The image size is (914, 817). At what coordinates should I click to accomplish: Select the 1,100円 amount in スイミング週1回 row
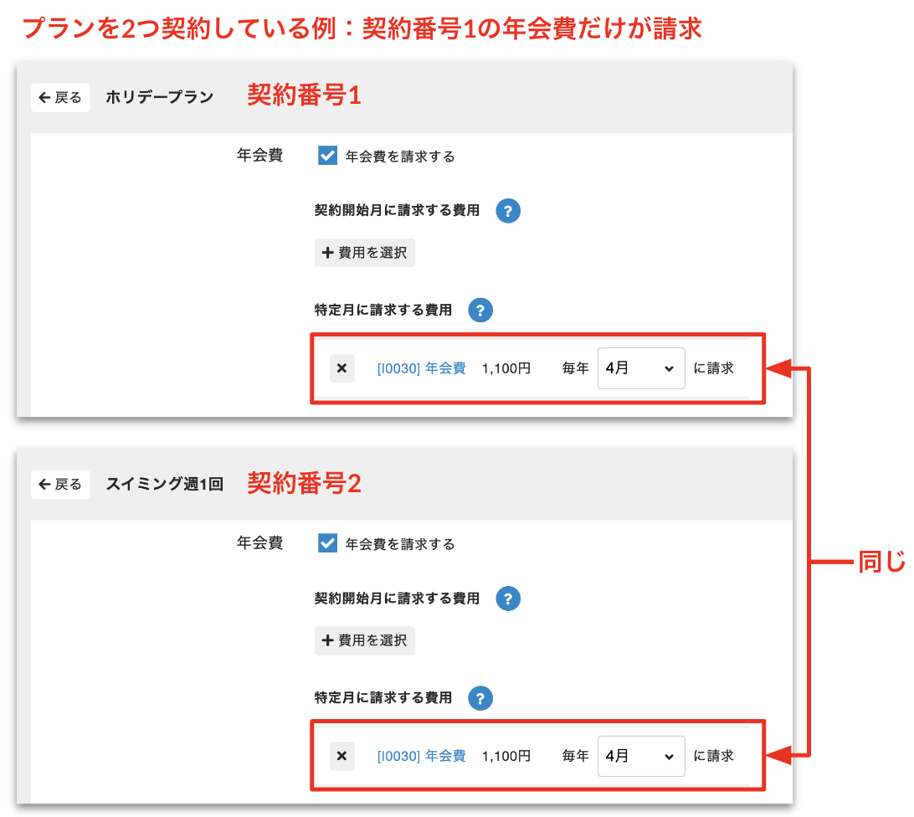pos(506,756)
